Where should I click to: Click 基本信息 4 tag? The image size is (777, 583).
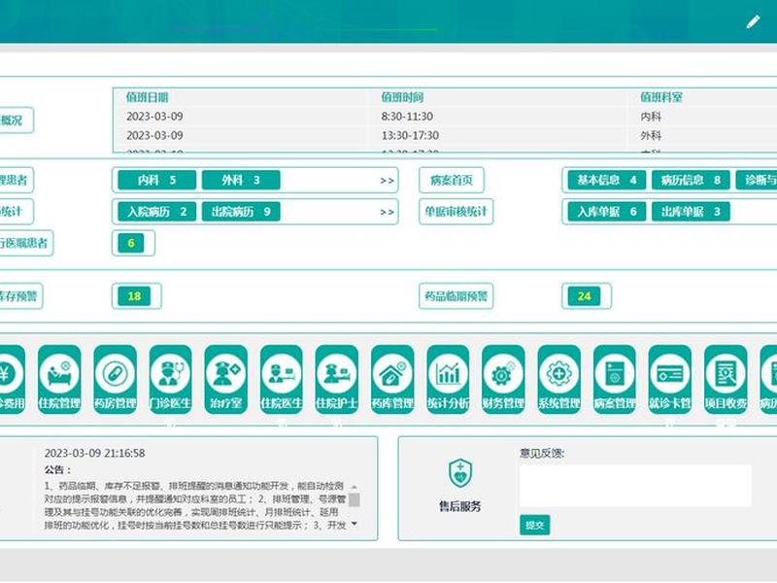[x=606, y=180]
